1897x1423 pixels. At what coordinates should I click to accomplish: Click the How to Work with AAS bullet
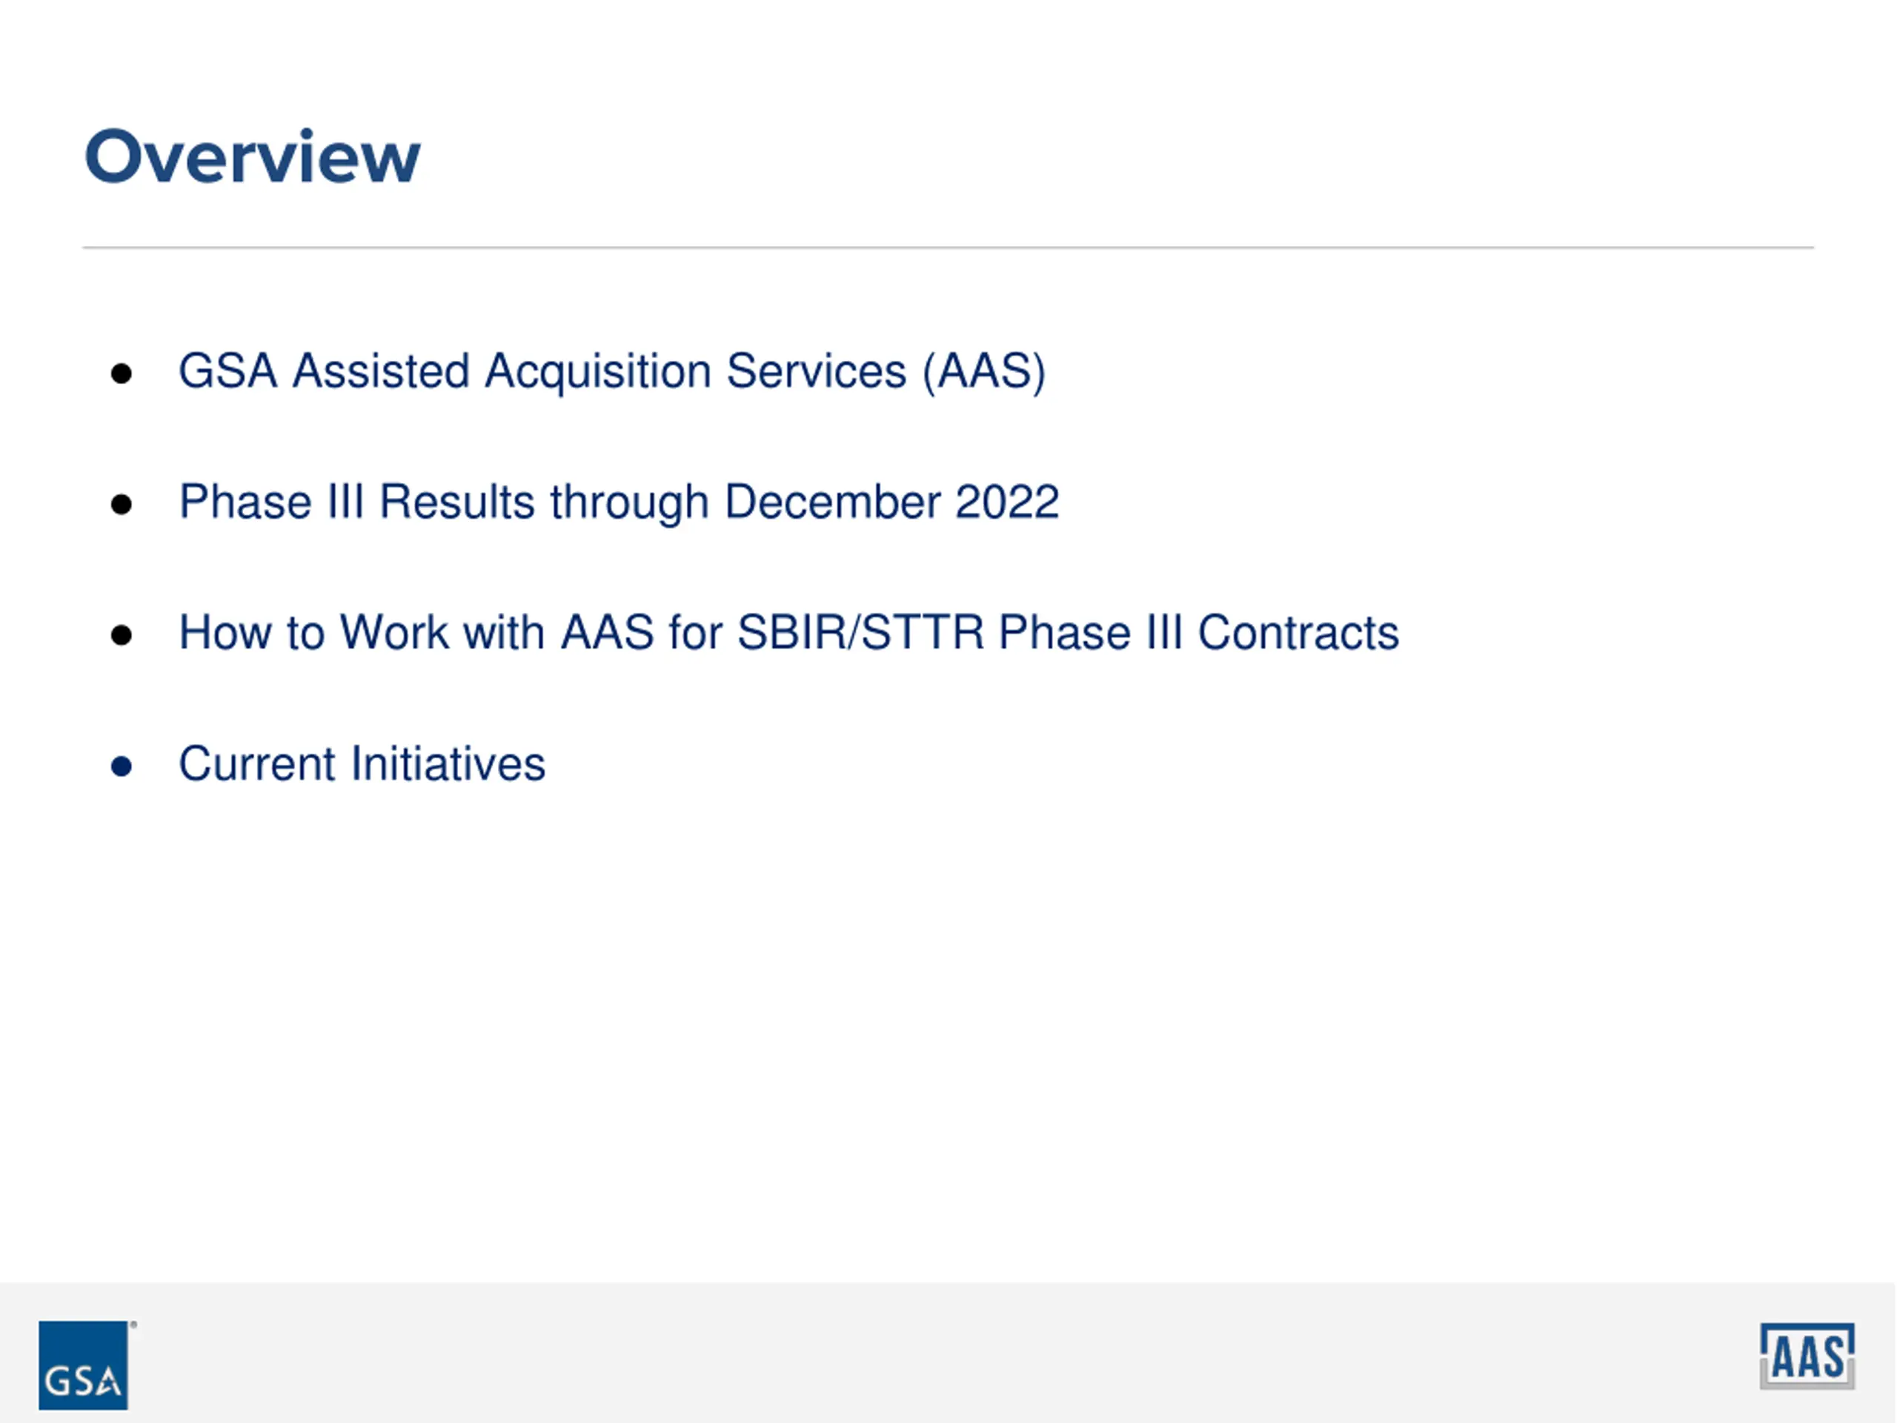pyautogui.click(x=789, y=633)
